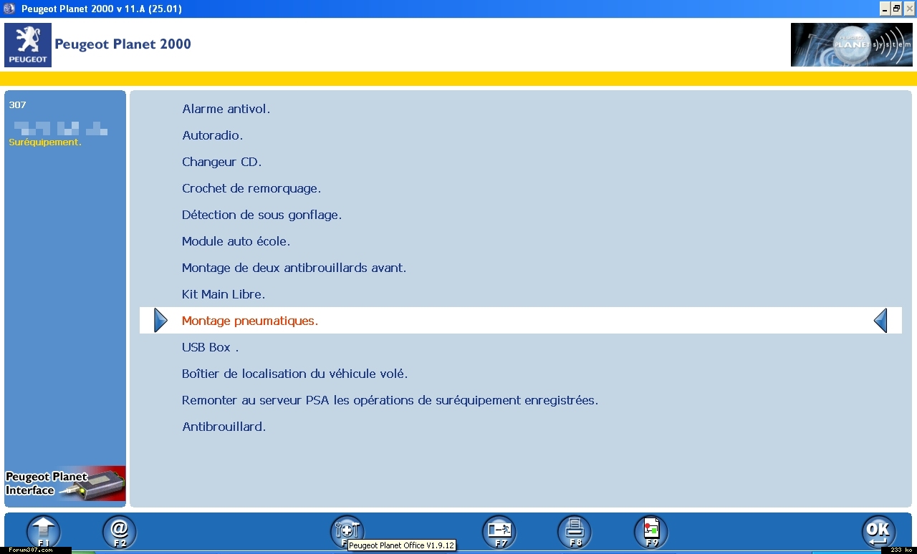
Task: Click right-pointing arrow beside Montage pneumatiques
Action: tap(160, 321)
